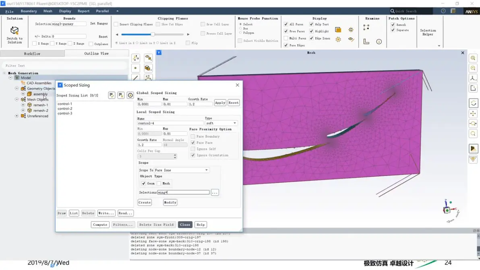Screen dimensions: 480x270
Task: Click the circular target icon beside Scoped Sizing List
Action: coord(130,95)
